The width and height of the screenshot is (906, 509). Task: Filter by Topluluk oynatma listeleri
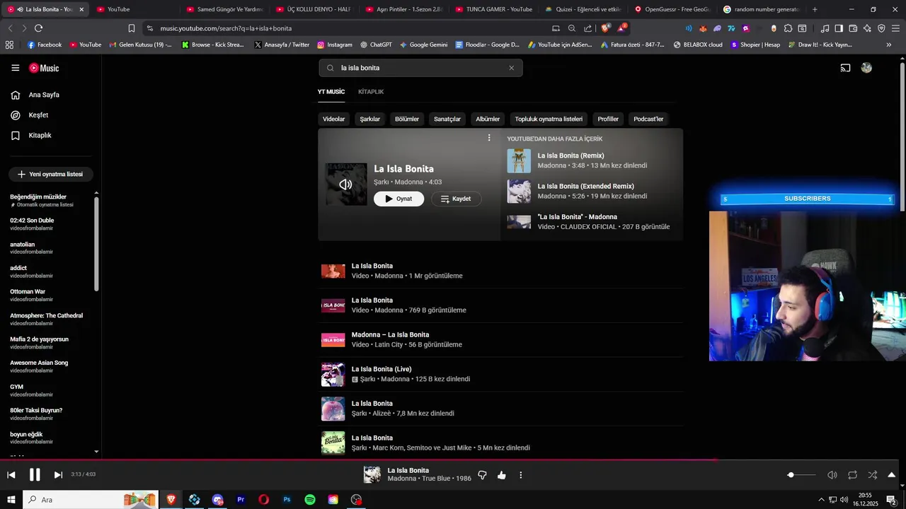(549, 119)
